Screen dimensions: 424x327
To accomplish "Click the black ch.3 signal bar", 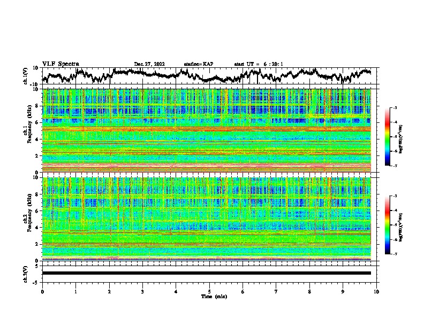I will pyautogui.click(x=207, y=273).
